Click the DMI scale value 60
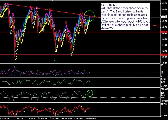Image resolution: width=168 pixels, height=120 pixels. click(162, 65)
